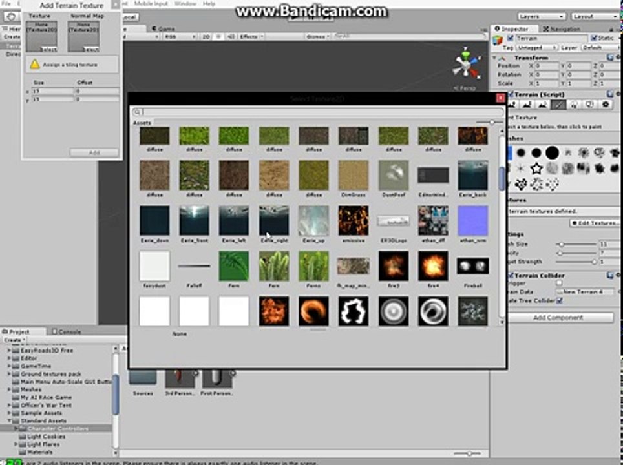This screenshot has height=465, width=623.
Task: Open the Tag Untagged dropdown
Action: click(x=536, y=47)
